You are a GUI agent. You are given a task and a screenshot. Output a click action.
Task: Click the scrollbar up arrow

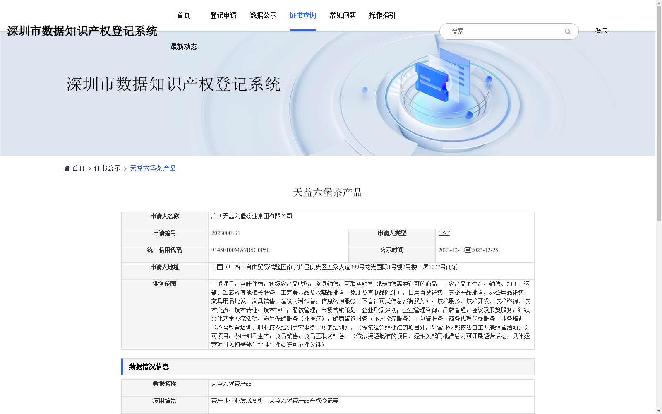[x=659, y=3]
